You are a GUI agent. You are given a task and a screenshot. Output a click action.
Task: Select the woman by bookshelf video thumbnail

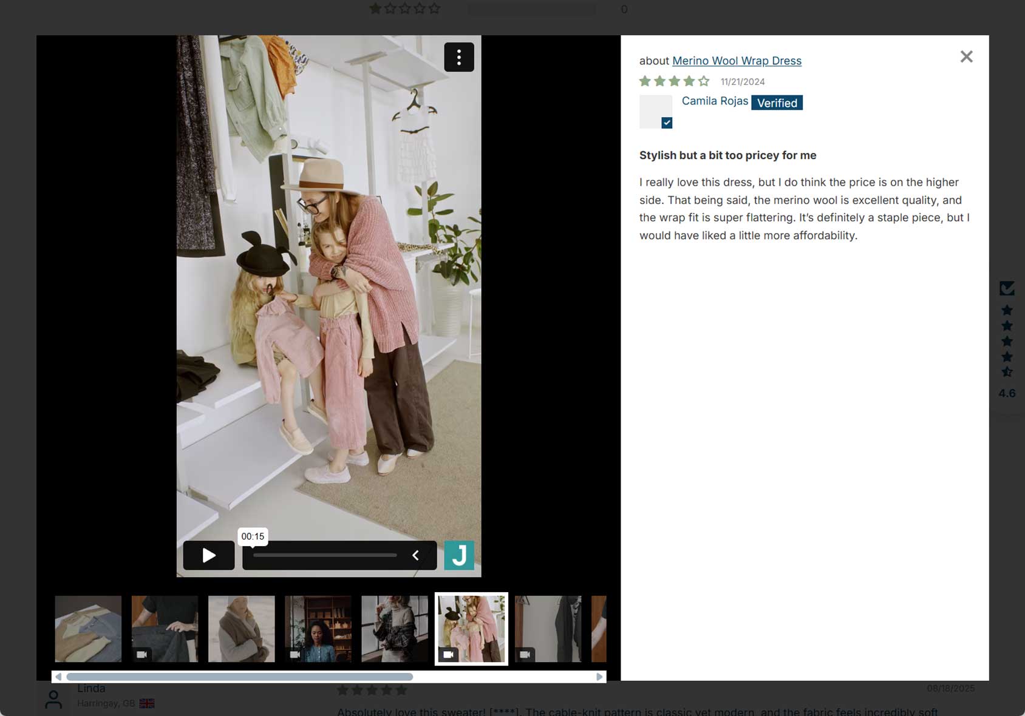(318, 629)
